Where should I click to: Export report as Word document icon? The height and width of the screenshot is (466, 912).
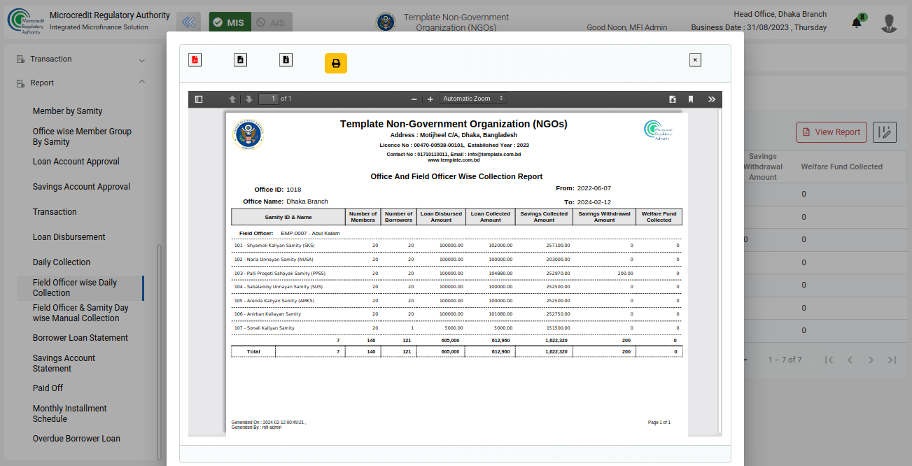point(240,59)
